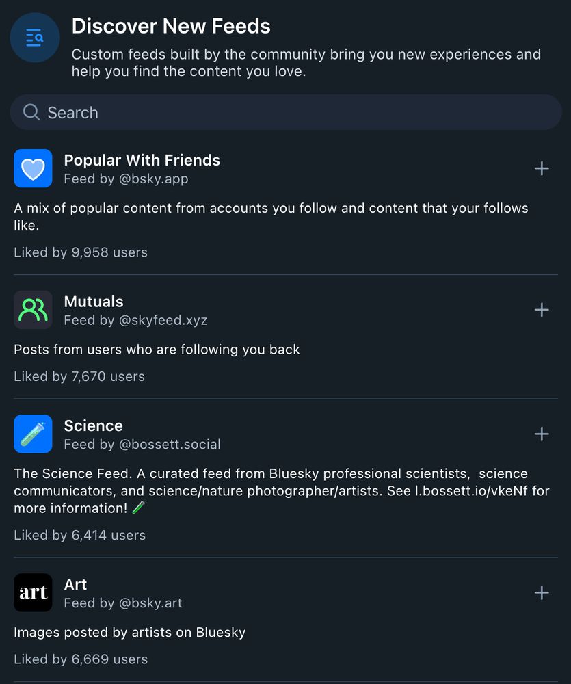The image size is (571, 684).
Task: Add the Science feed with plus icon
Action: (542, 434)
